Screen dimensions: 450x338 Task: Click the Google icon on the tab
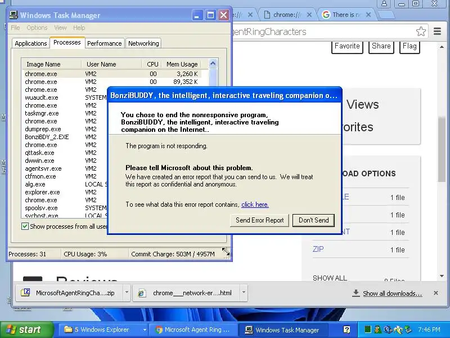(x=326, y=15)
